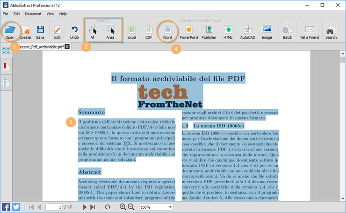Open the View menu

tap(50, 14)
